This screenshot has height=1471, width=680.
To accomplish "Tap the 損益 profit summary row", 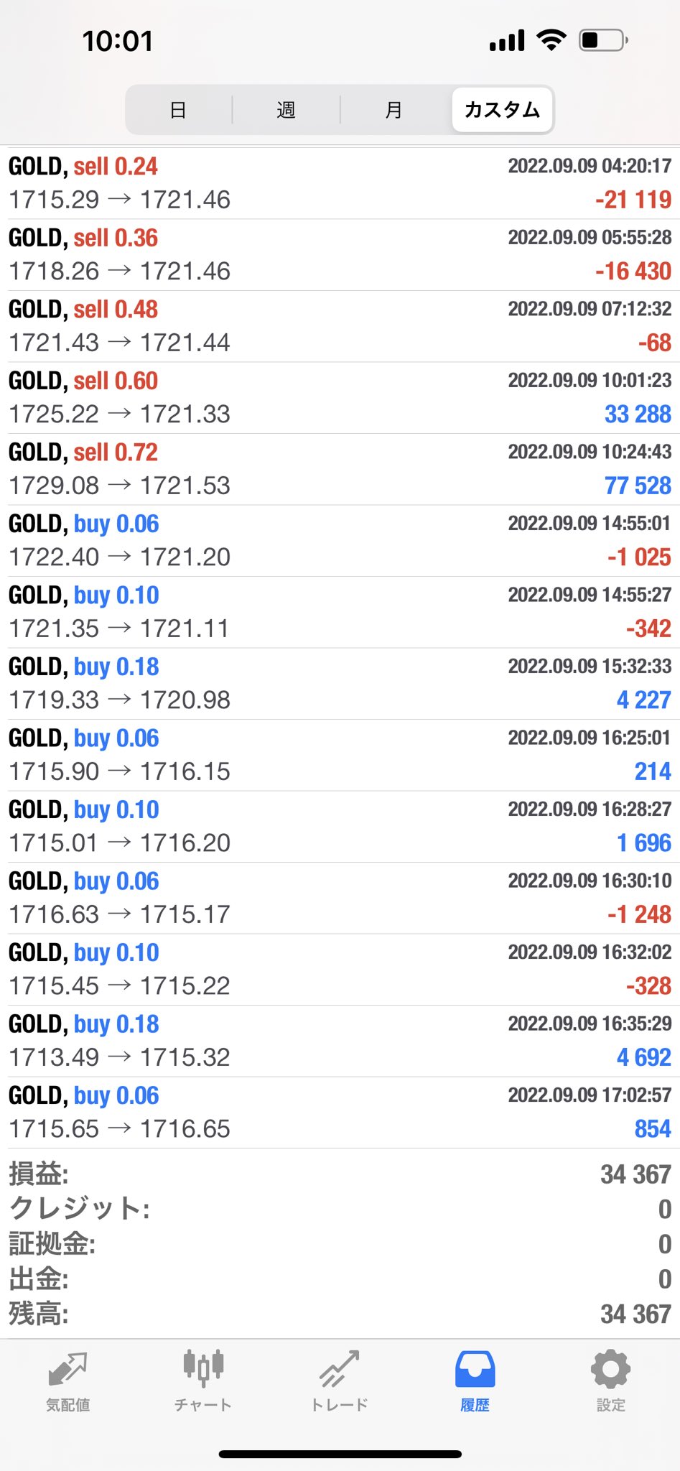I will tap(340, 1174).
